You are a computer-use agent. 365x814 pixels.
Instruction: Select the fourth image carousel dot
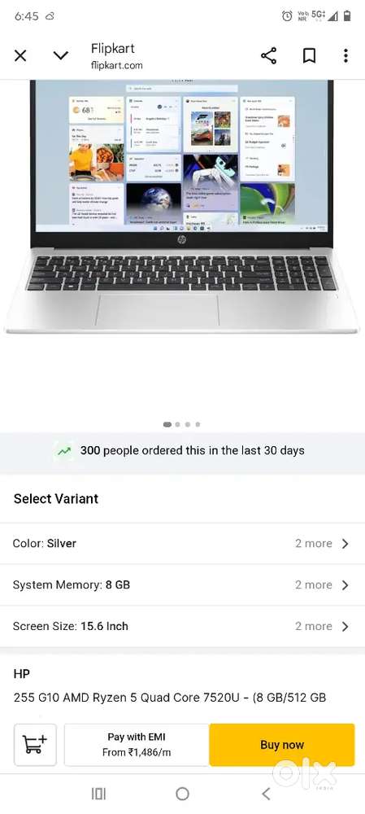click(198, 424)
